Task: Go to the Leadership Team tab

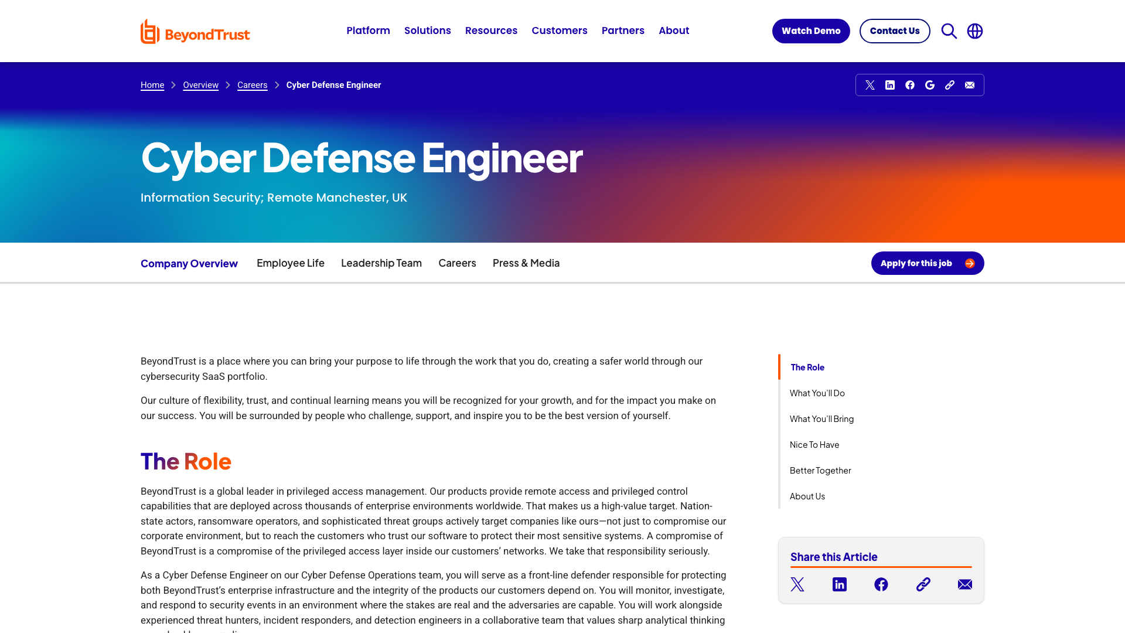Action: click(381, 263)
